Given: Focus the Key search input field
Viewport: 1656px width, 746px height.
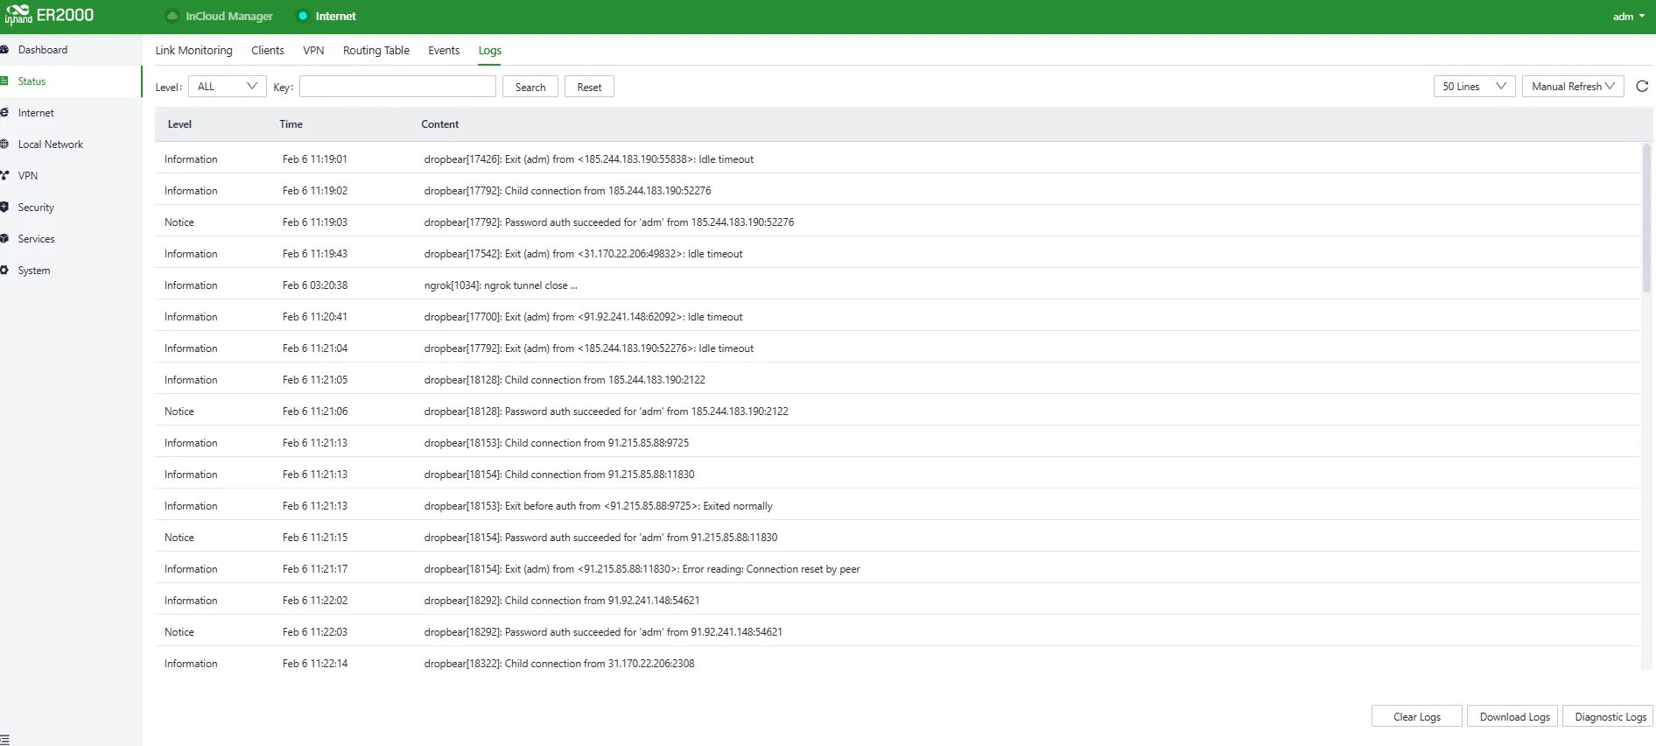Looking at the screenshot, I should pyautogui.click(x=397, y=87).
